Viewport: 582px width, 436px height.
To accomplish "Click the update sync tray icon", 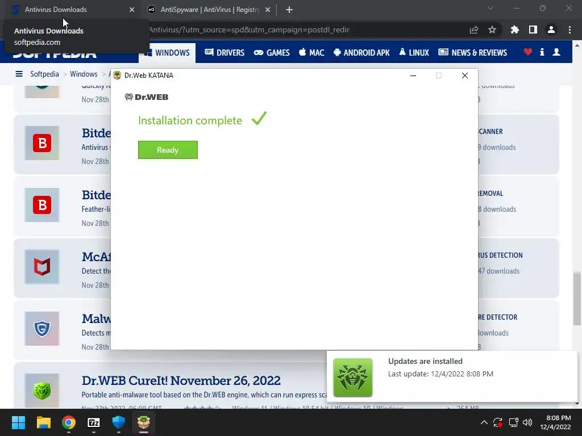I will click(498, 422).
